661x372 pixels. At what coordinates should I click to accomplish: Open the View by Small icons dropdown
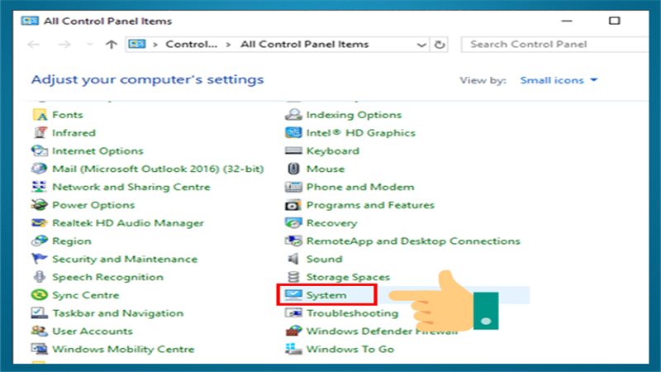click(x=559, y=80)
